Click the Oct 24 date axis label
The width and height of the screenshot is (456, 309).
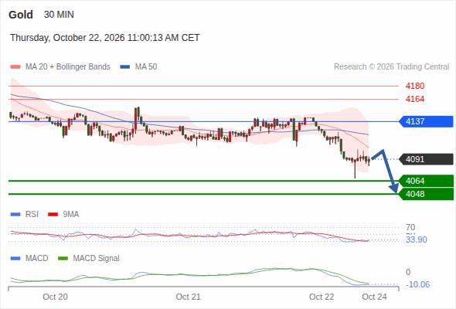pyautogui.click(x=374, y=297)
